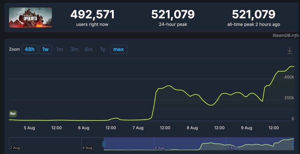Click the navigator area near 4 Aug label

click(x=87, y=148)
